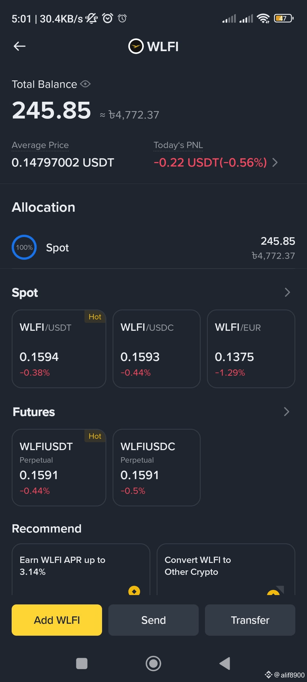The width and height of the screenshot is (307, 682).
Task: Open the WLFI/USDC spot pair card
Action: pyautogui.click(x=157, y=349)
